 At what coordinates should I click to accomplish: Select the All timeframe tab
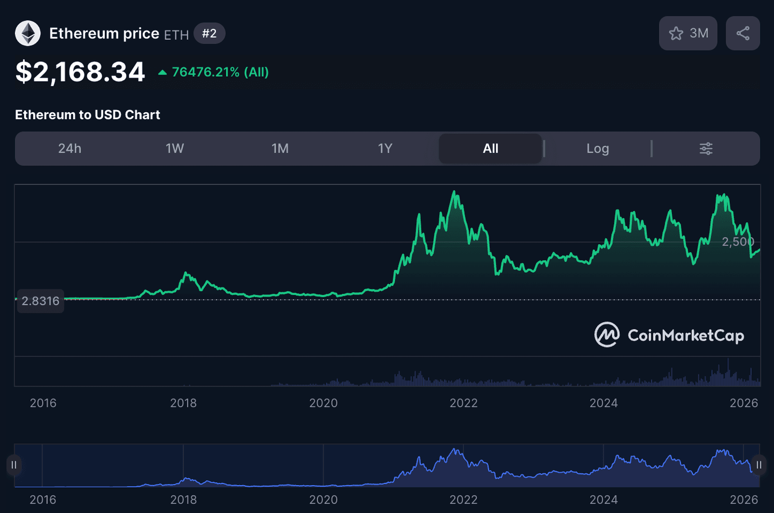coord(490,149)
